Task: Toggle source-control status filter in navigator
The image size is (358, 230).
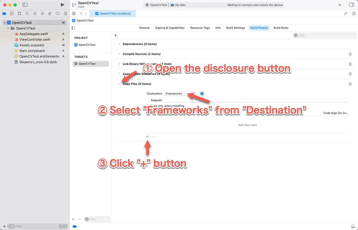Action: point(65,226)
